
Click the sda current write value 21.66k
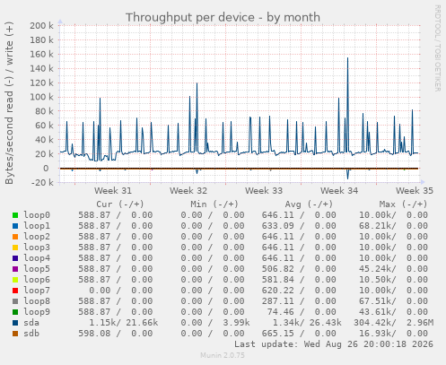142,323
